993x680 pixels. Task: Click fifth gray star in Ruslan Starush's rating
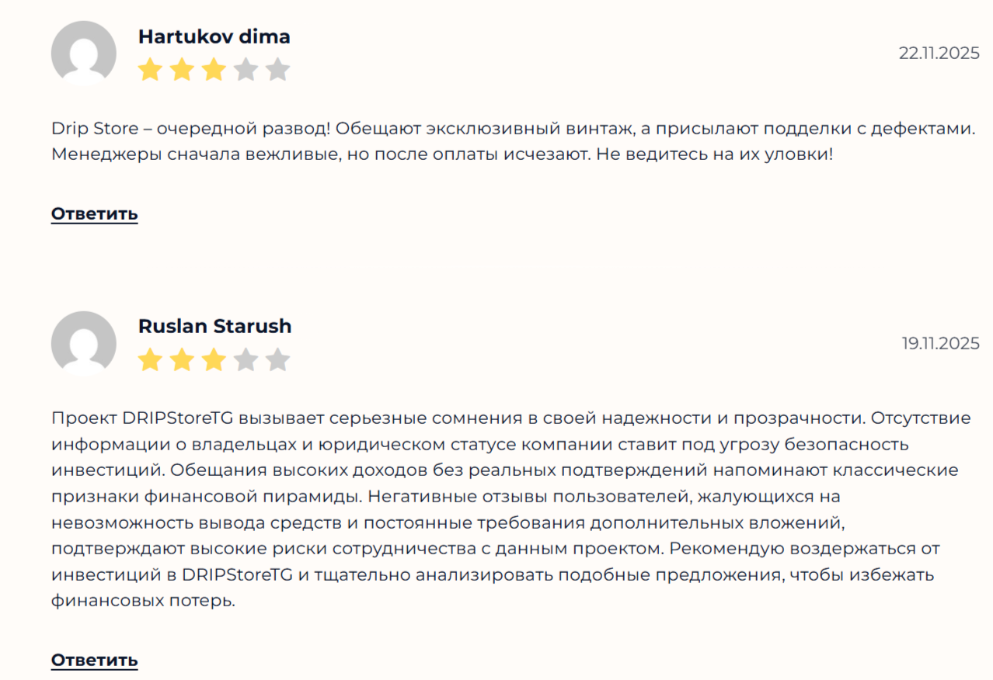[x=277, y=360]
